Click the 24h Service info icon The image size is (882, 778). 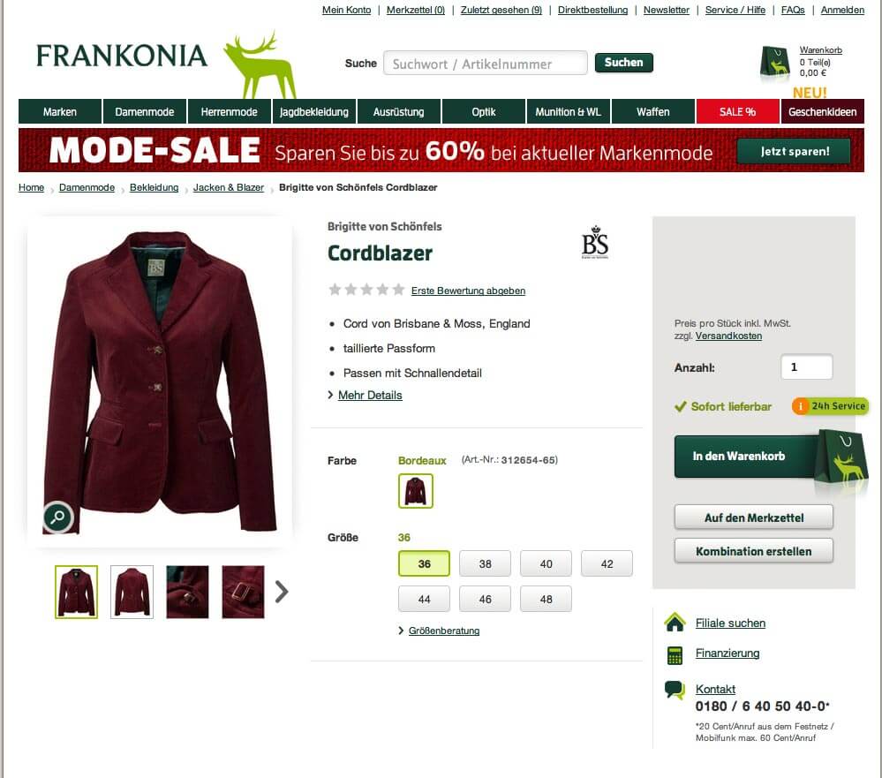[x=800, y=405]
